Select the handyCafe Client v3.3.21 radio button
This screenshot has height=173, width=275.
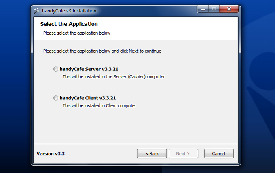click(55, 98)
